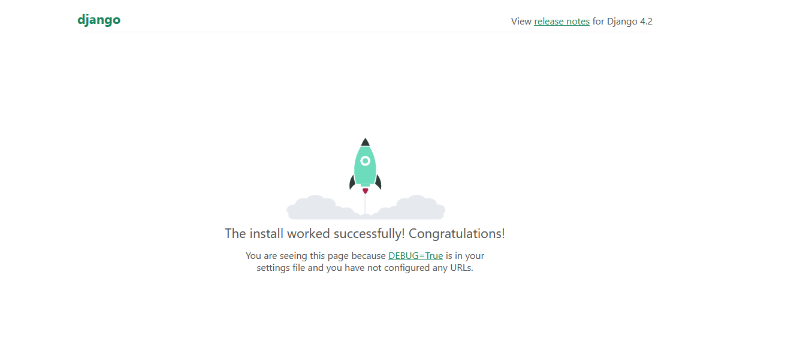Click the gray cloud right of rocket

pos(407,209)
